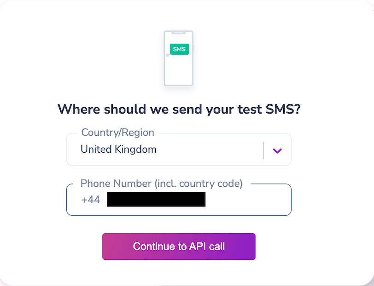Click the phone illustration graphic
Image resolution: width=374 pixels, height=286 pixels.
[x=179, y=58]
